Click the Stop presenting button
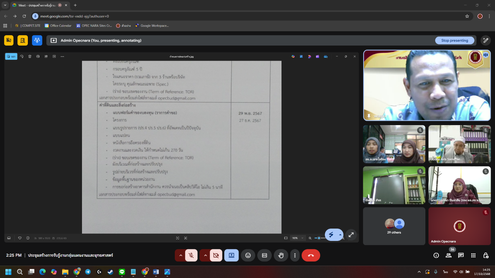 pos(454,41)
